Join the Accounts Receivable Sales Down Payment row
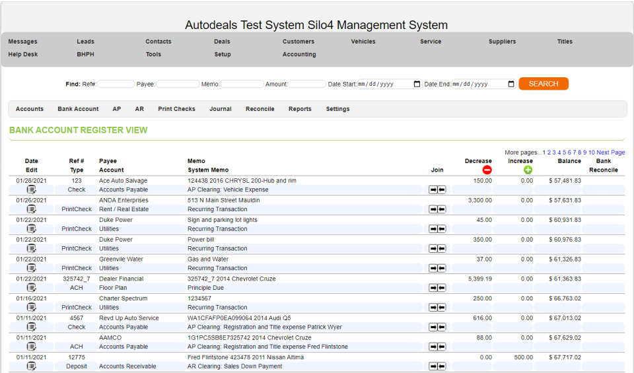This screenshot has height=373, width=634. click(x=437, y=366)
